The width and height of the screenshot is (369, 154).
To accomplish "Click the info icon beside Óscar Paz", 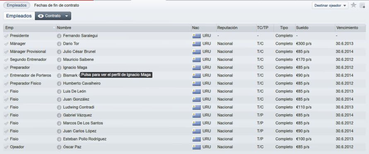I will [59, 147].
